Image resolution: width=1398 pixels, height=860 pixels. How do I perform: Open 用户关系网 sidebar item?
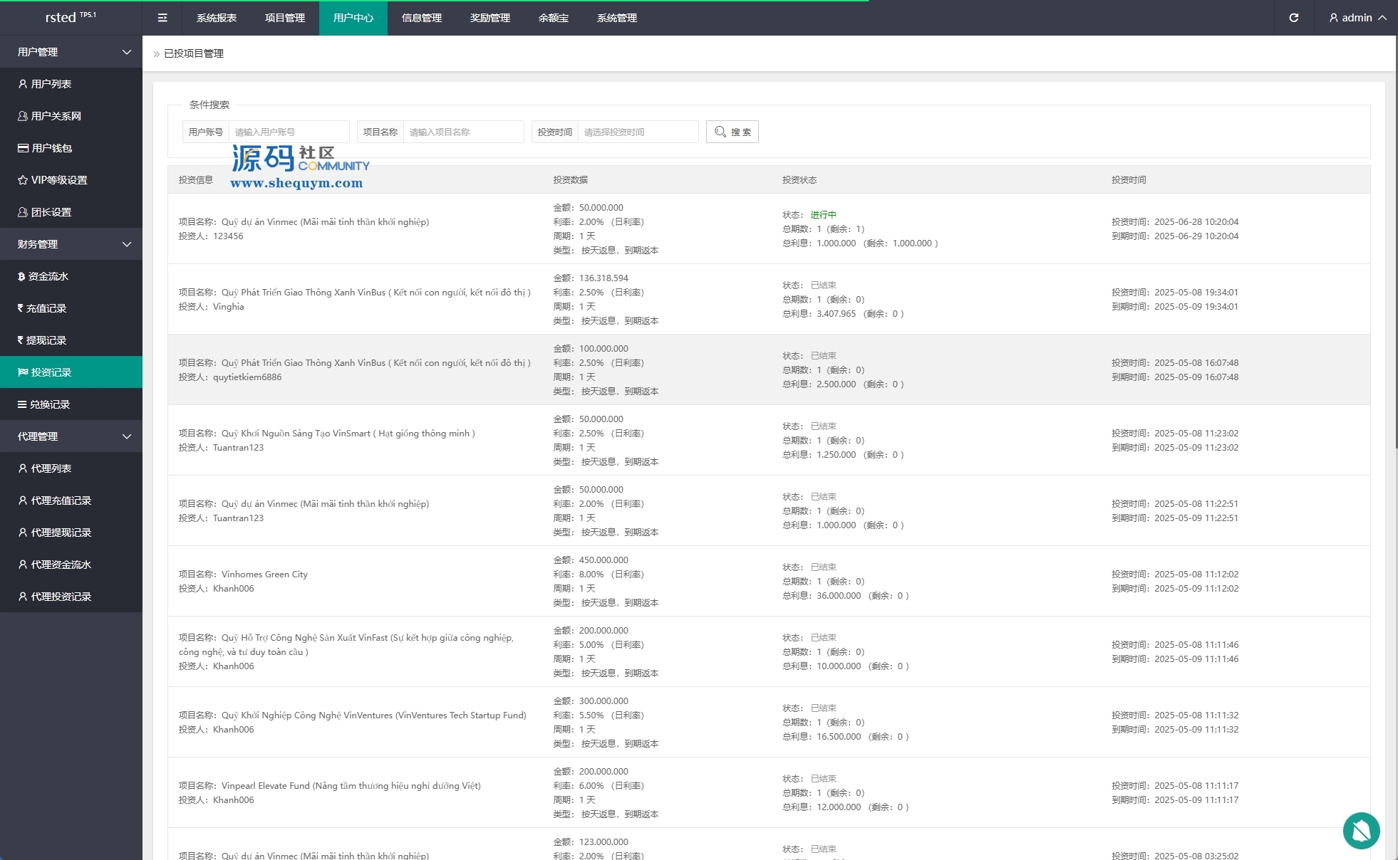click(56, 116)
